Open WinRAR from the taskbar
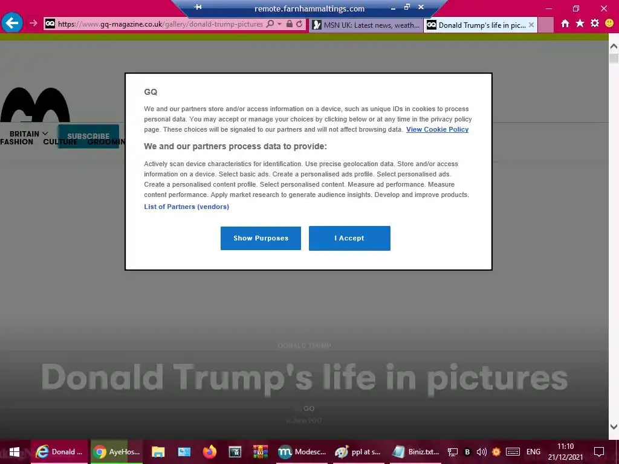The height and width of the screenshot is (464, 619). (261, 452)
